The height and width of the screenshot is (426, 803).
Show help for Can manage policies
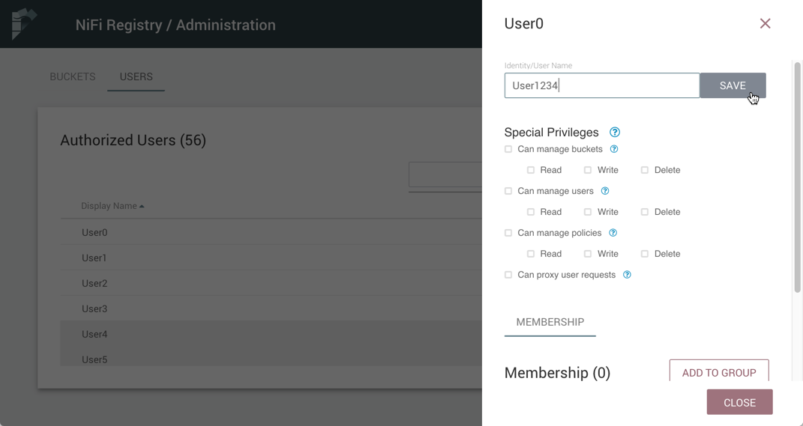tap(613, 233)
